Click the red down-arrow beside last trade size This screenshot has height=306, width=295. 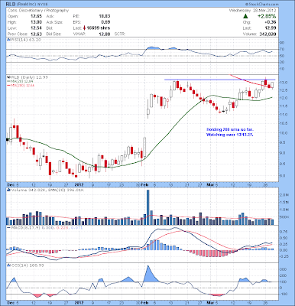pyautogui.click(x=84, y=28)
